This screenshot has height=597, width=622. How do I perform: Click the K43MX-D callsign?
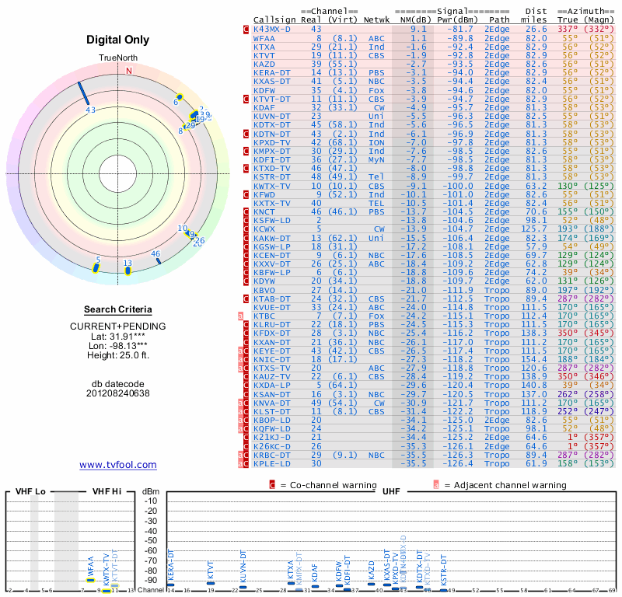[x=271, y=29]
